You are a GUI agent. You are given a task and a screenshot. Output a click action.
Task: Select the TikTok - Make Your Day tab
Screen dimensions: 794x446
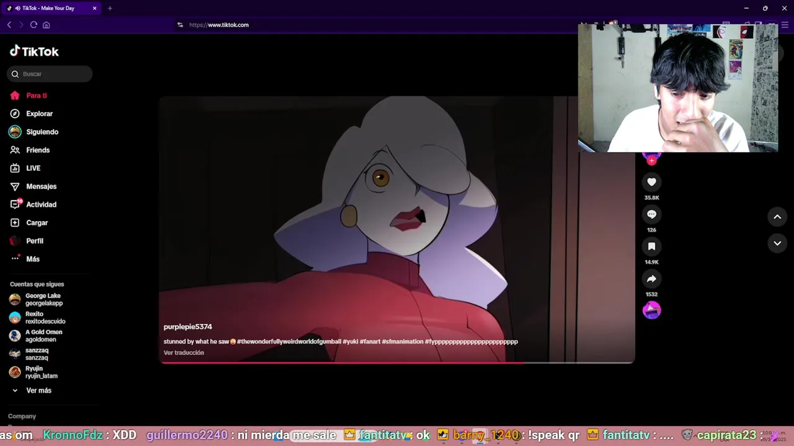pyautogui.click(x=52, y=8)
